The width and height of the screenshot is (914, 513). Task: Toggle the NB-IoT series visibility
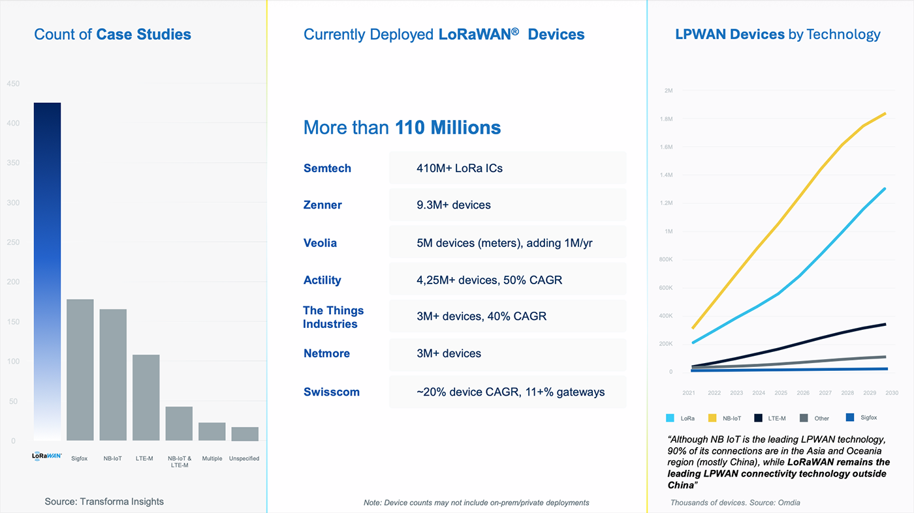point(725,417)
